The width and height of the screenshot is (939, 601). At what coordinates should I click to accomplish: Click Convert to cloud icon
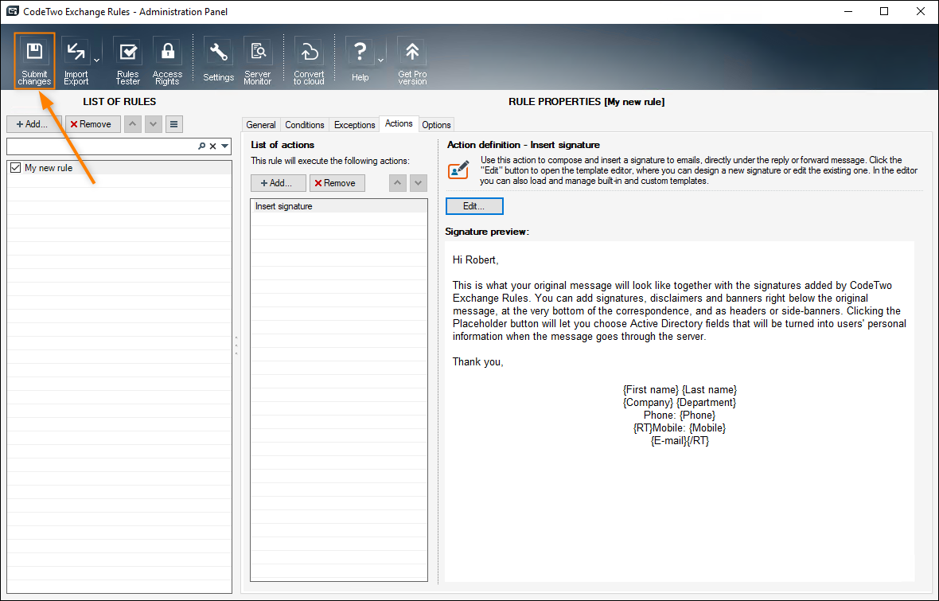pyautogui.click(x=309, y=60)
